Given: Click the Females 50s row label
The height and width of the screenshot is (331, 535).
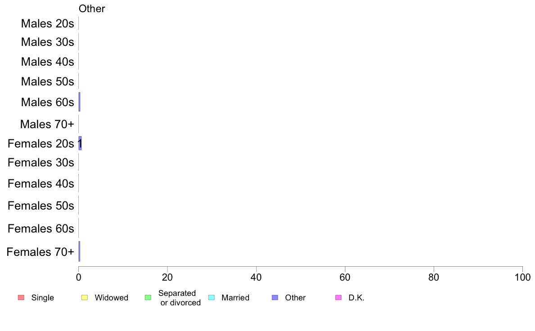Looking at the screenshot, I should pyautogui.click(x=41, y=206).
